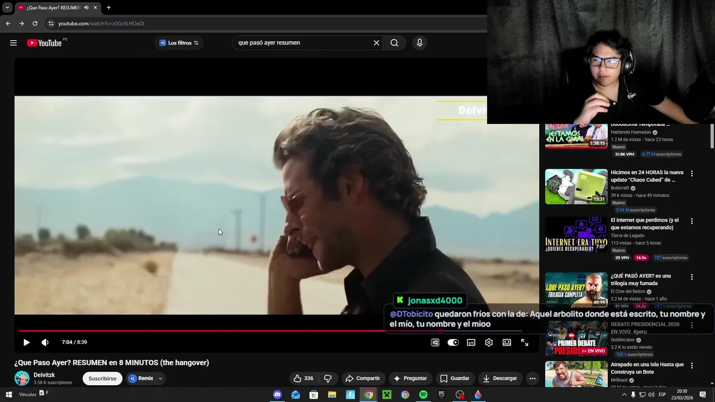Image resolution: width=715 pixels, height=402 pixels.
Task: Reload the page in Chrome
Action: point(35,23)
